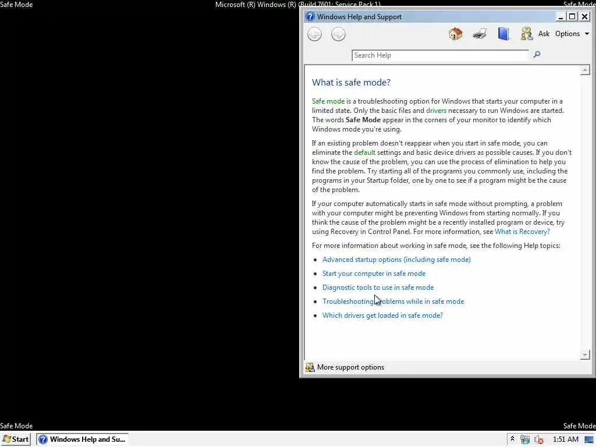This screenshot has width=596, height=447.
Task: Click the What is safe mode? heading
Action: click(x=351, y=83)
